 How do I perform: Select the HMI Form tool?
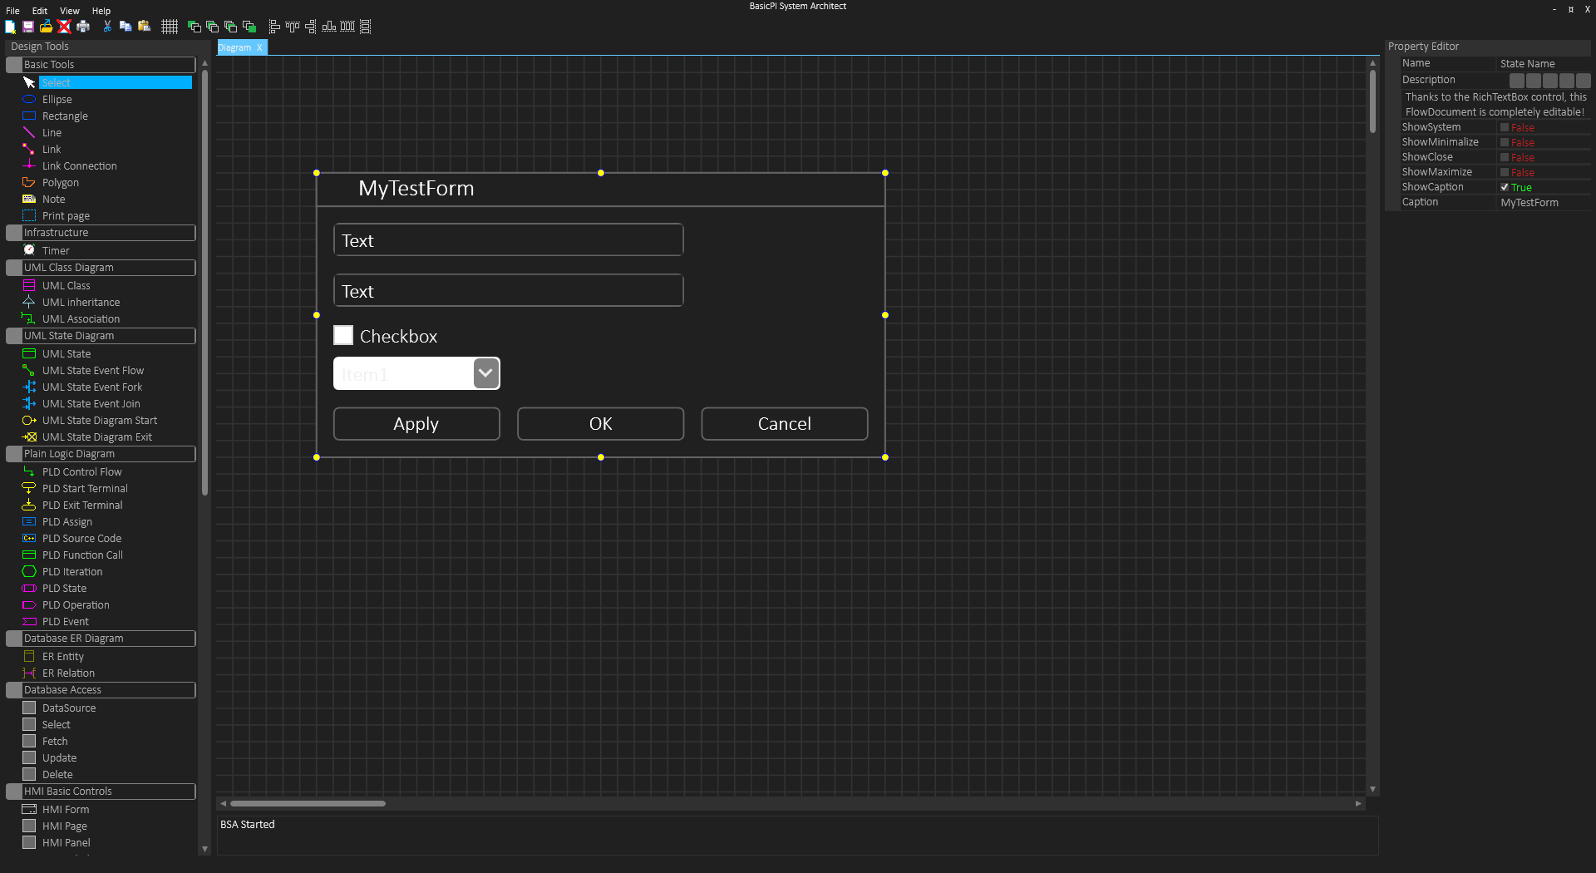(66, 809)
